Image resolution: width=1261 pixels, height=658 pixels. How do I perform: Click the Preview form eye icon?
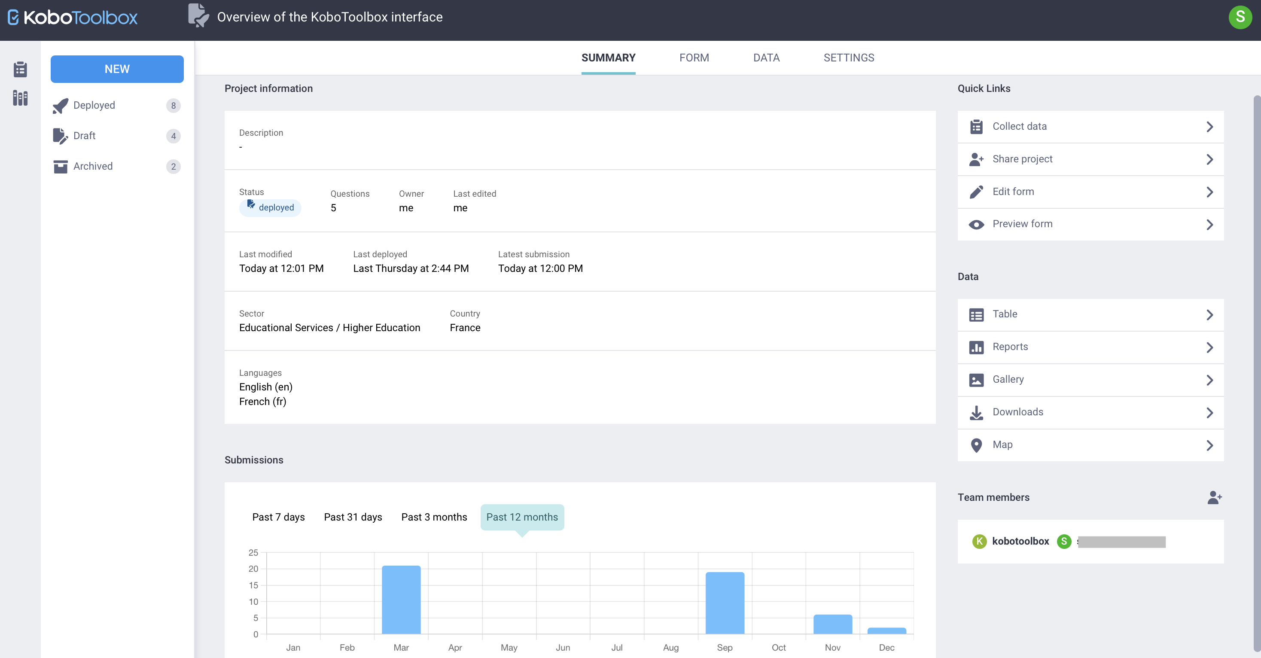[x=976, y=224]
